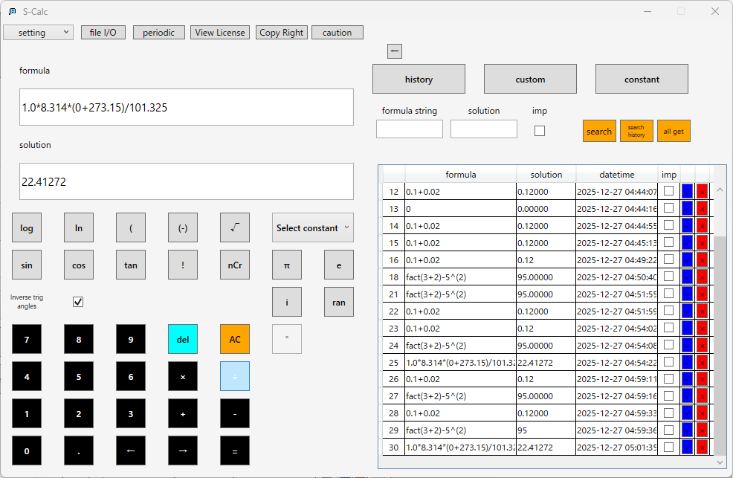Screen dimensions: 733x478
Task: Click the decimal point key
Action: click(79, 451)
